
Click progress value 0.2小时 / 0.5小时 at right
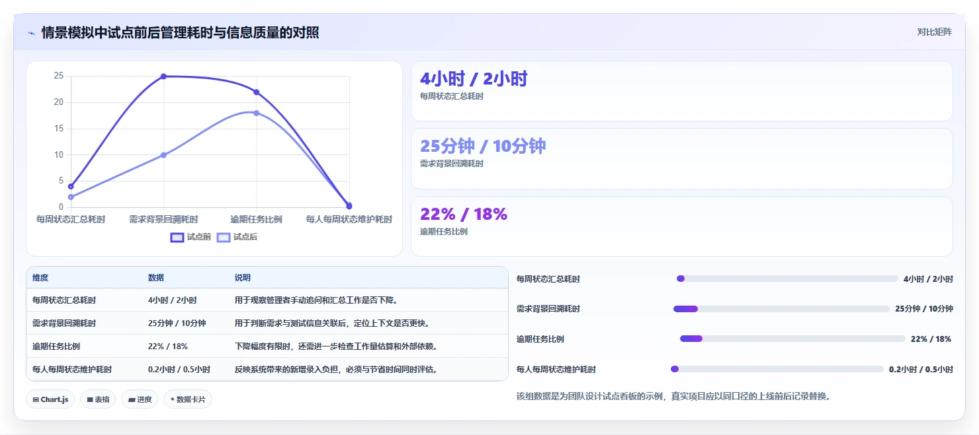921,370
